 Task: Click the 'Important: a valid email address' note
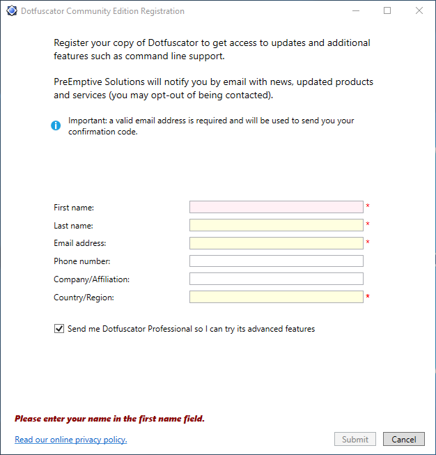point(211,126)
